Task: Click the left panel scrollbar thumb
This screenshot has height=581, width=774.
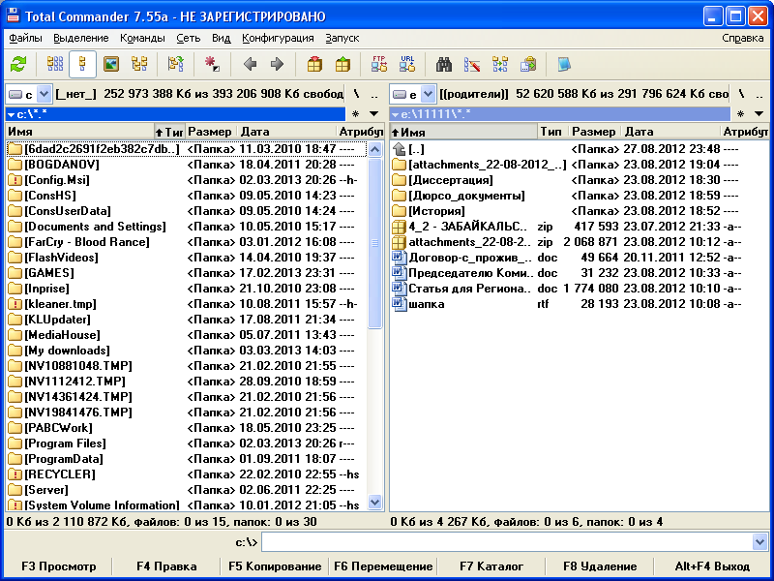Action: click(x=375, y=243)
